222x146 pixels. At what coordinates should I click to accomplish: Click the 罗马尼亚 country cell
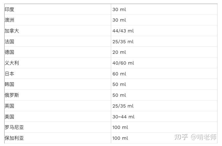(14, 127)
